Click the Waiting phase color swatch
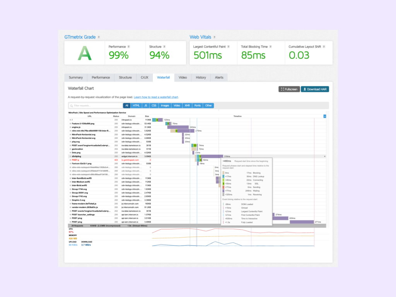396x297 pixels. click(223, 191)
